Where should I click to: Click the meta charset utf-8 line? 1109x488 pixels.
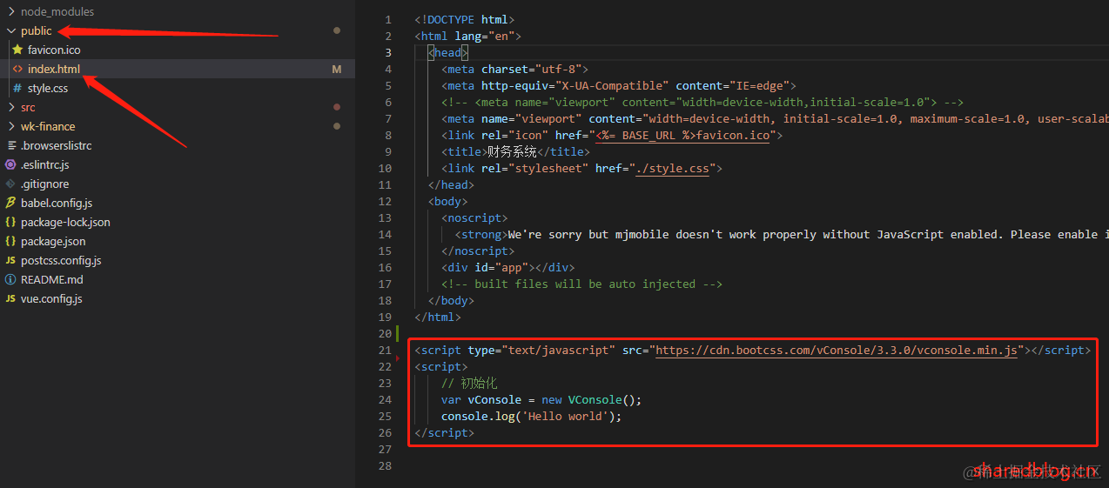click(x=514, y=70)
